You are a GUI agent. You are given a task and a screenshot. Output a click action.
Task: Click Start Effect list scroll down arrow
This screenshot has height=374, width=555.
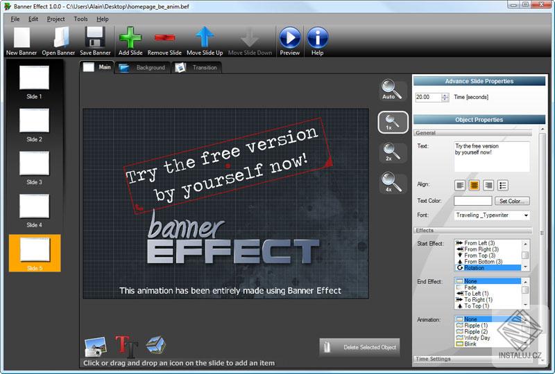point(525,267)
